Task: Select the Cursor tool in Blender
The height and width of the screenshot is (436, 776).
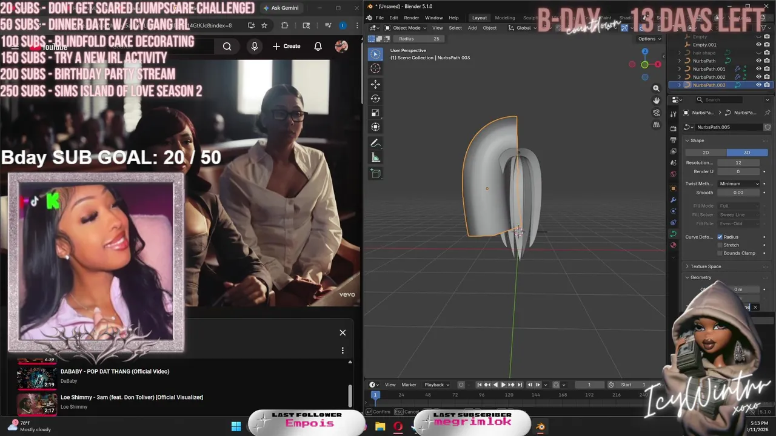Action: tap(375, 68)
